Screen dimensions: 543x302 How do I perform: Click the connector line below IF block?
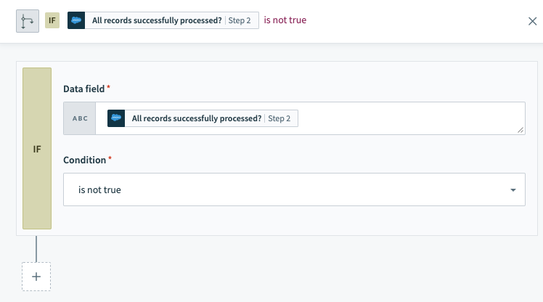36,248
